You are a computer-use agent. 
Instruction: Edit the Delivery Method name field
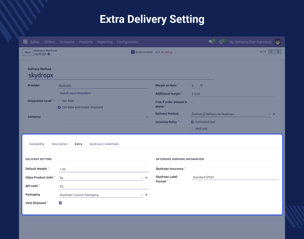(x=121, y=75)
